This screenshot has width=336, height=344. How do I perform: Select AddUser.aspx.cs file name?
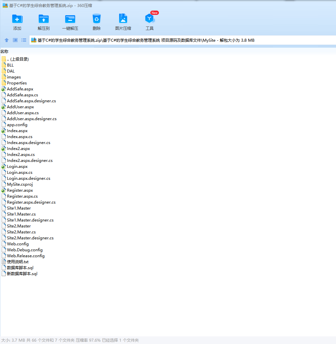tap(23, 113)
